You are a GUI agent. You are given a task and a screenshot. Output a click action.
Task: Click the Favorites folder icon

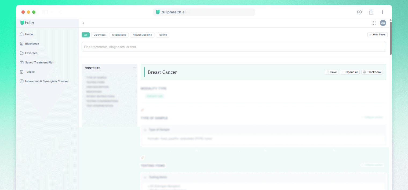coord(22,53)
